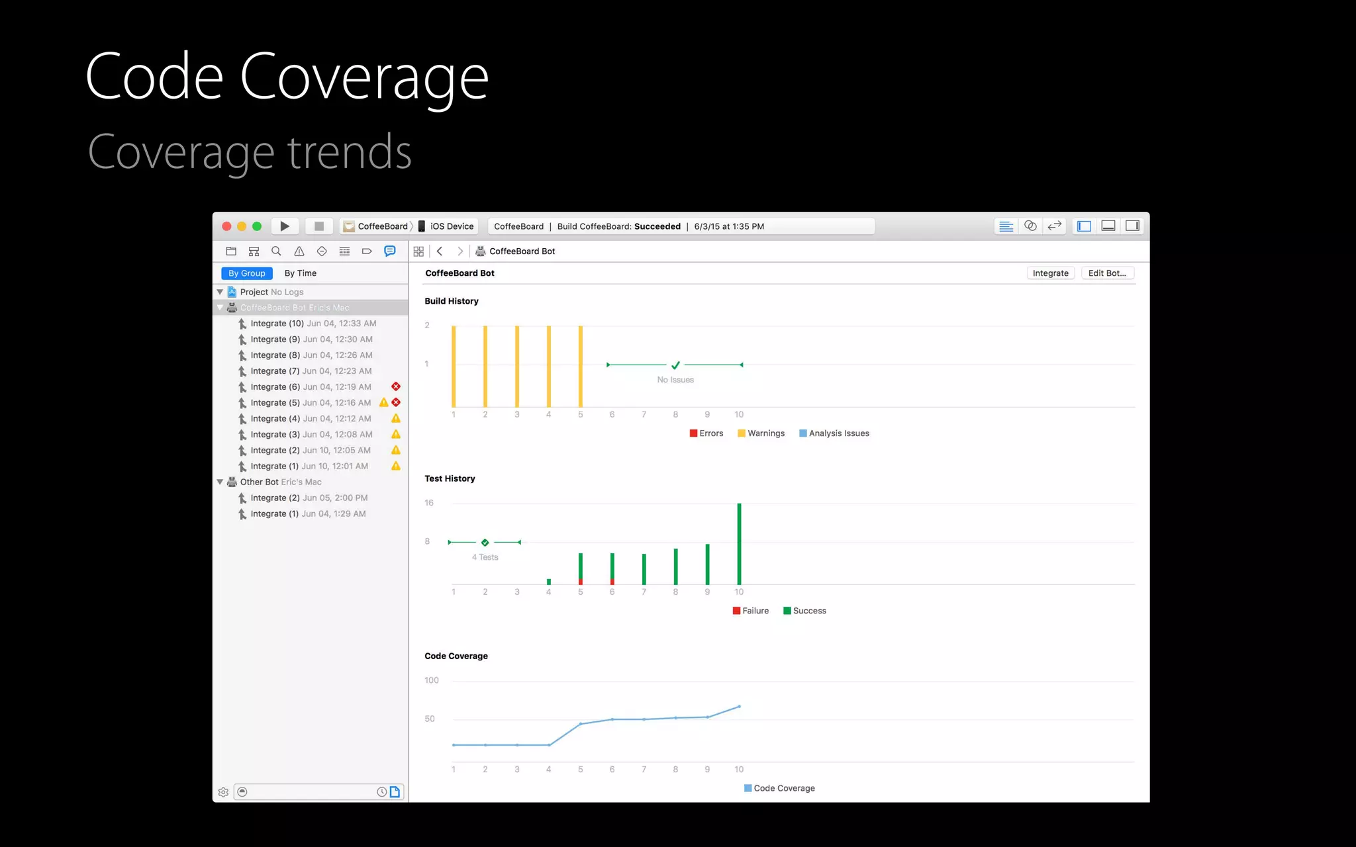Screen dimensions: 1356x847
Task: Select Integrate (3) Jun 04, 12:08 AM
Action: pyautogui.click(x=310, y=435)
